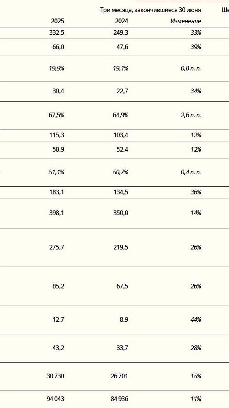Select the 19,9% margin cell

point(57,68)
